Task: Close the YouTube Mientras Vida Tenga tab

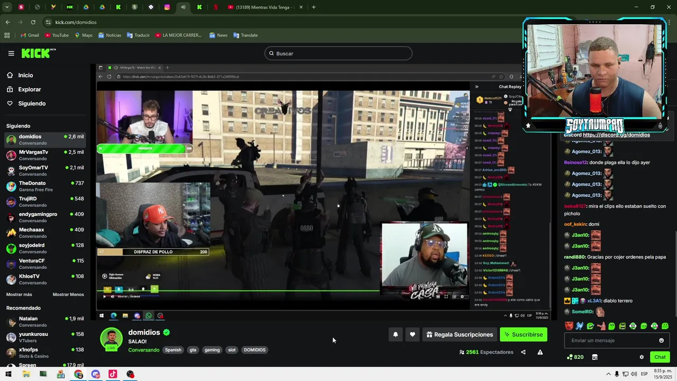Action: coord(301,7)
